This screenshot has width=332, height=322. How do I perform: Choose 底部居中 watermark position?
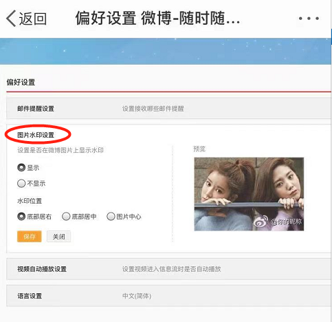[x=66, y=217]
